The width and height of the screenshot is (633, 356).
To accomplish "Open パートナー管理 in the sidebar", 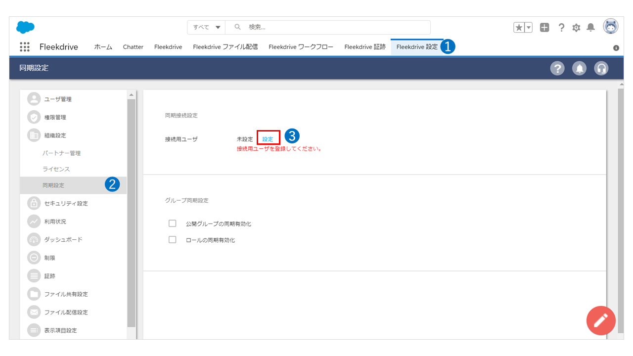I will pyautogui.click(x=61, y=153).
